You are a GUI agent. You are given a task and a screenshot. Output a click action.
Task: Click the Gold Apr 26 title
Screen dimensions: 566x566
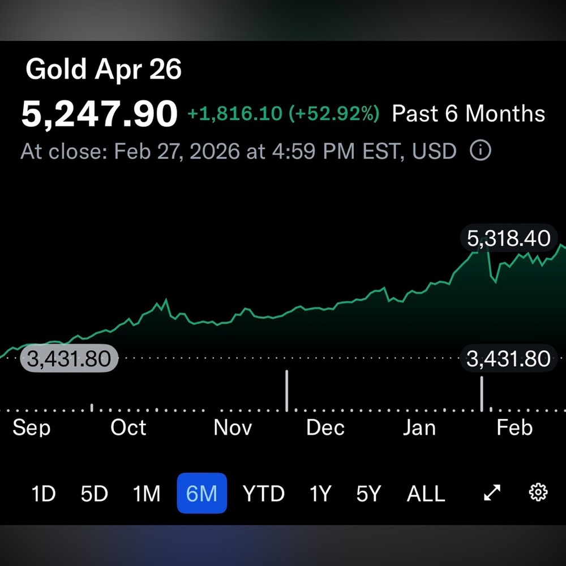click(x=104, y=68)
